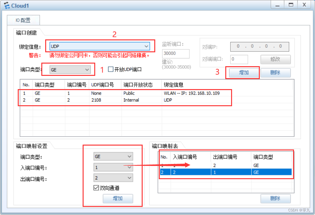Click the 出端口编号 column header

(x=231, y=157)
